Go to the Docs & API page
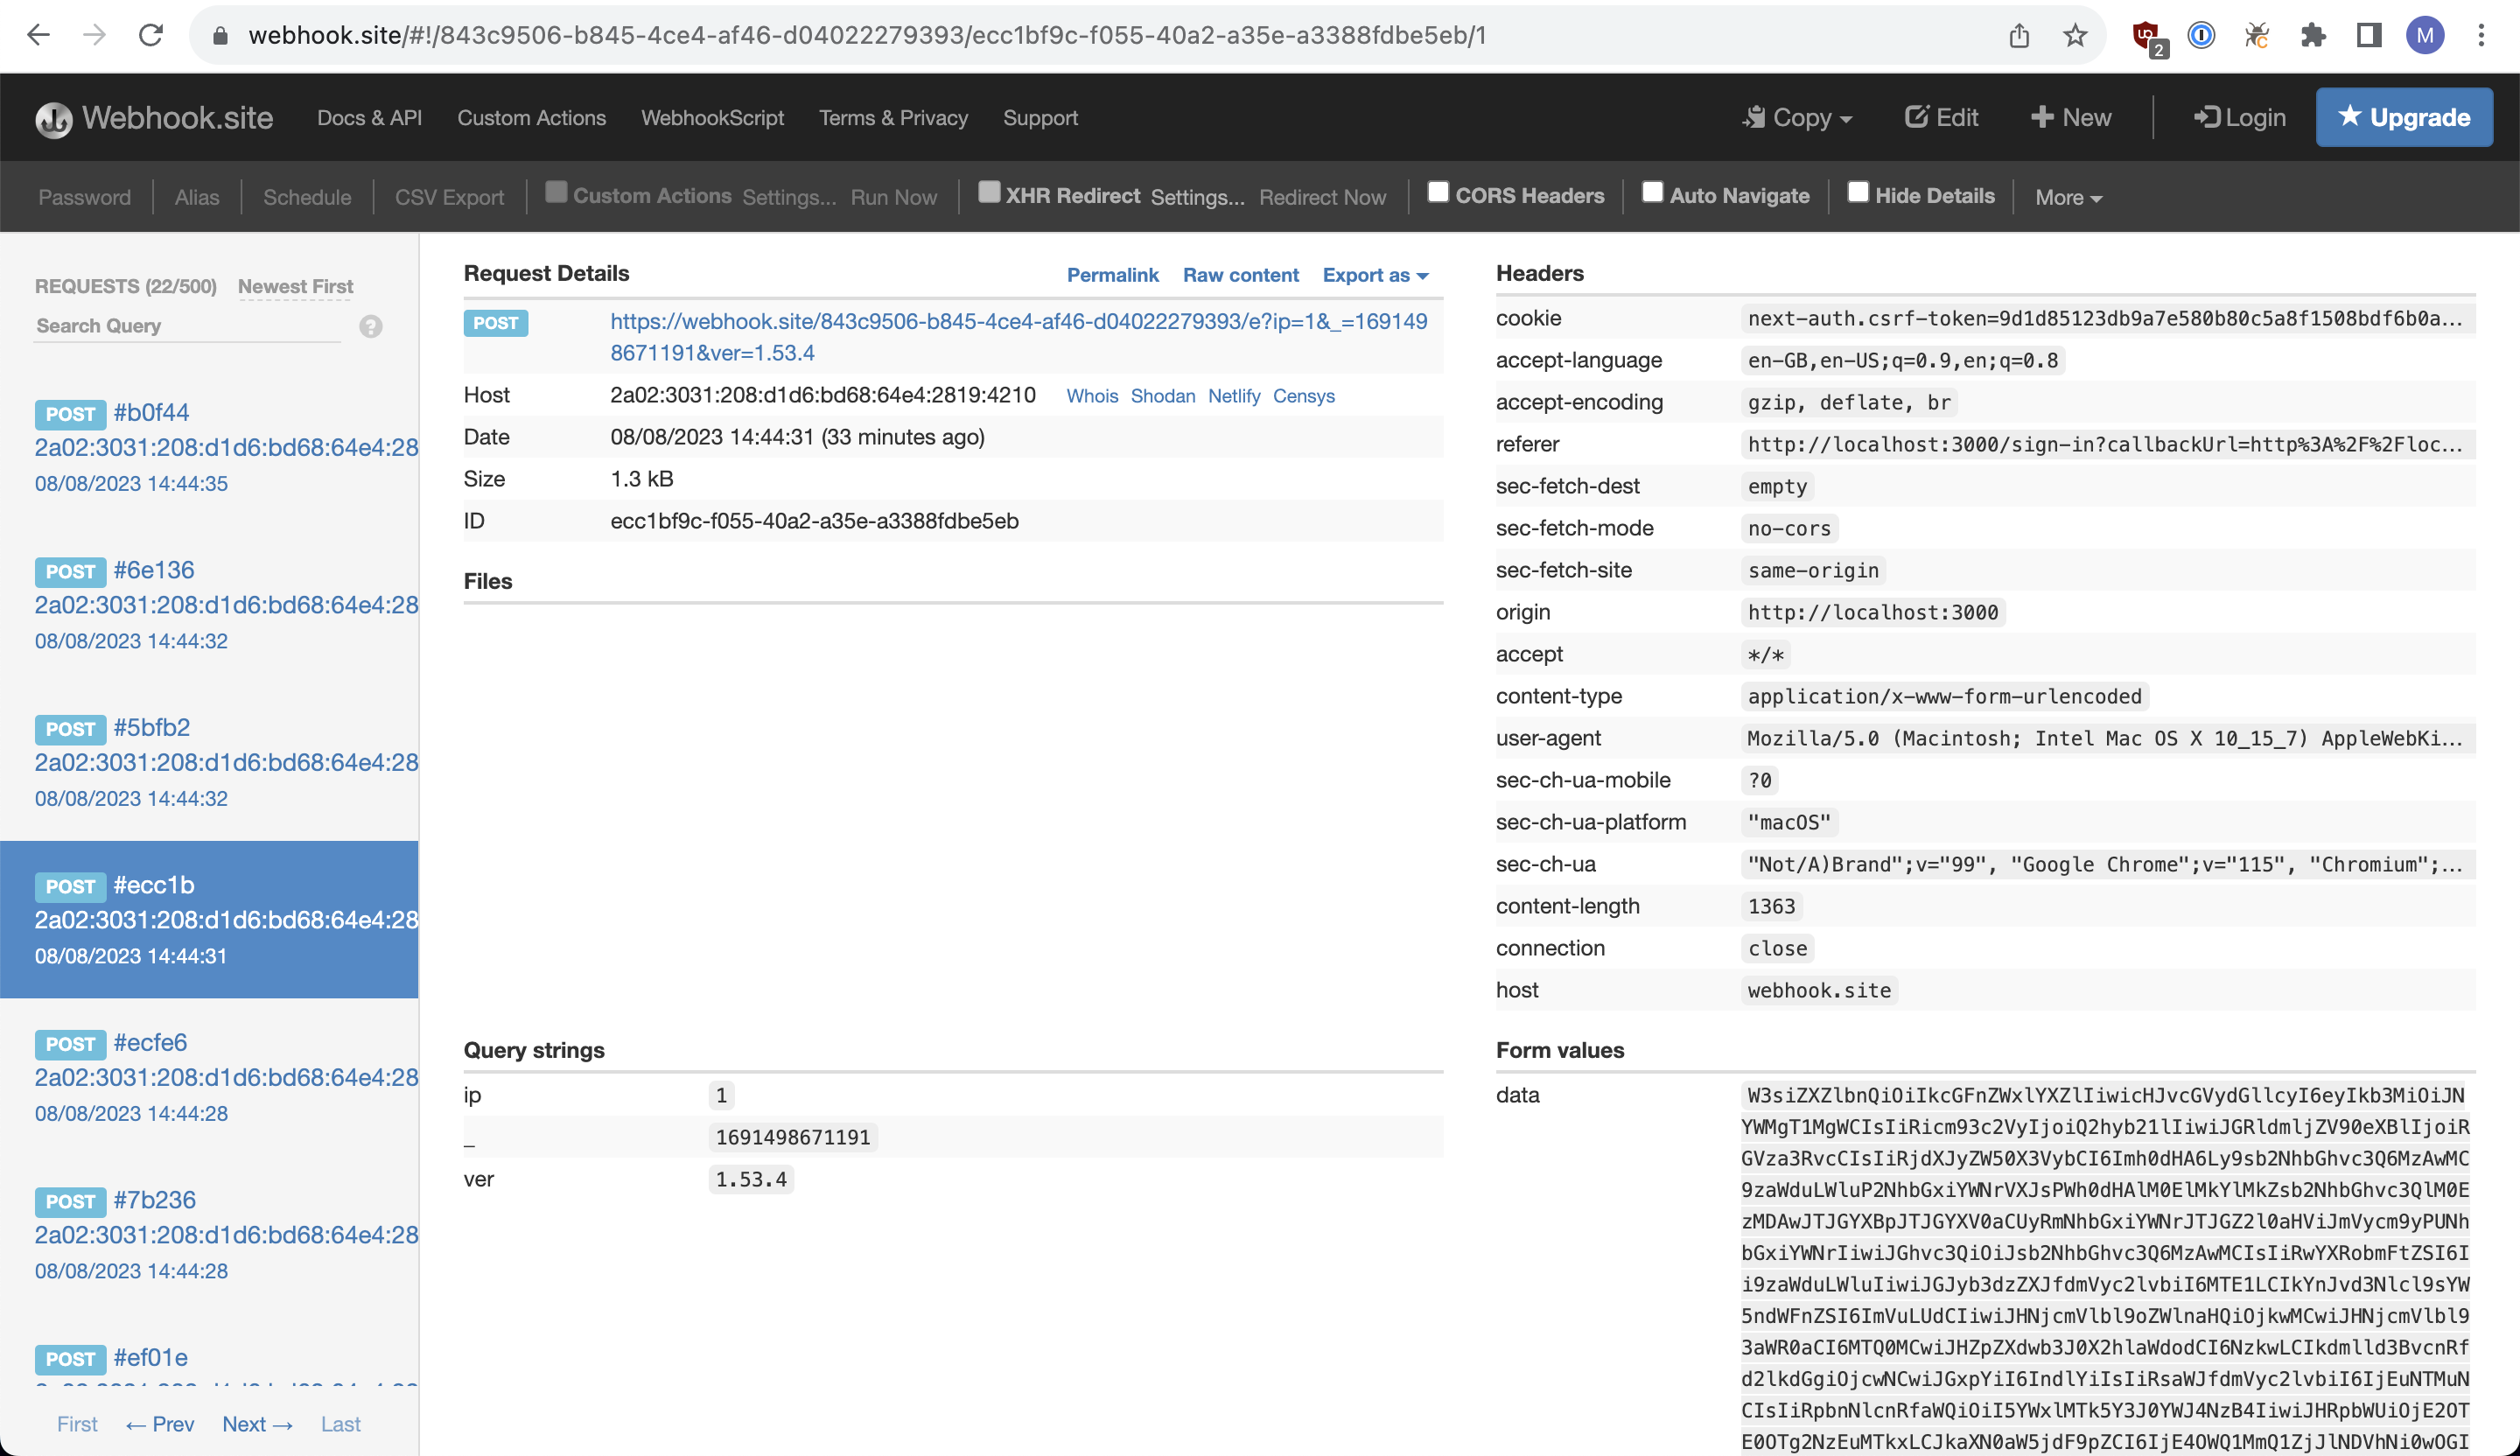The height and width of the screenshot is (1456, 2520). click(369, 117)
